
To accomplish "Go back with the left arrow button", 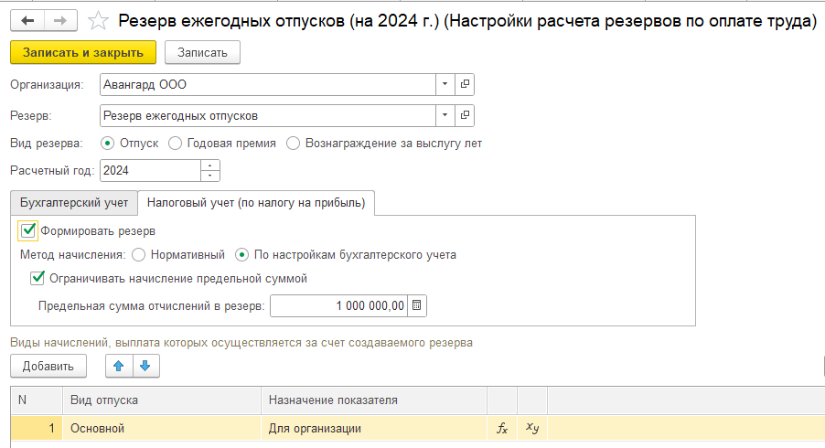I will coord(27,21).
